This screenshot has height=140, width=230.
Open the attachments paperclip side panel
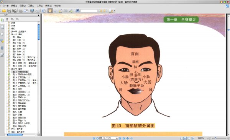tap(2, 48)
